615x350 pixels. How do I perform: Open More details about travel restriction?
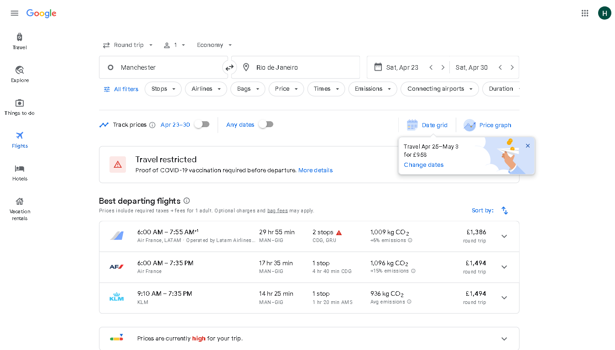315,170
